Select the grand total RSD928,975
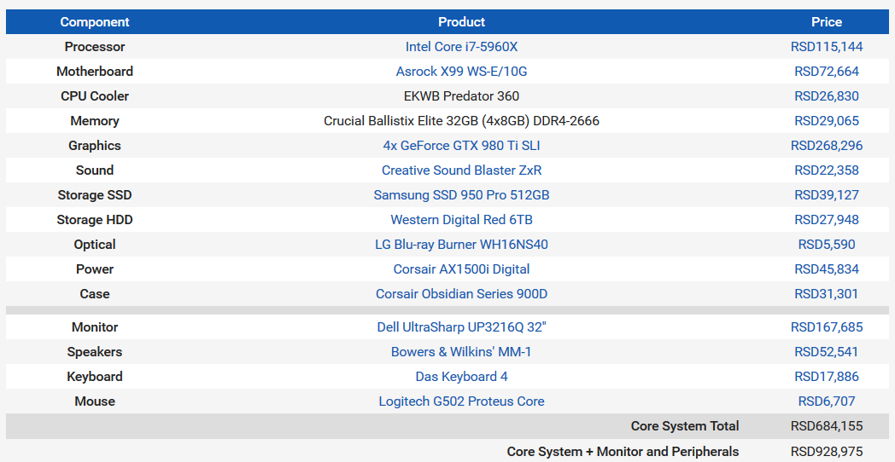The width and height of the screenshot is (895, 462). [x=827, y=452]
